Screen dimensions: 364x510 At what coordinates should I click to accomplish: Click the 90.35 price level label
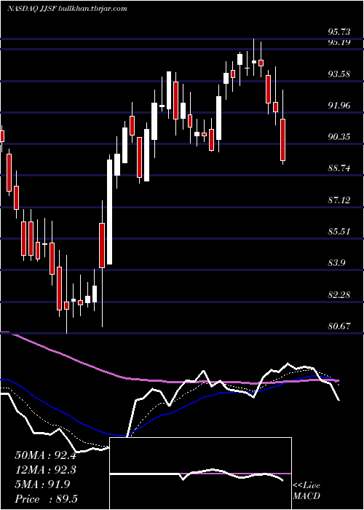[339, 137]
